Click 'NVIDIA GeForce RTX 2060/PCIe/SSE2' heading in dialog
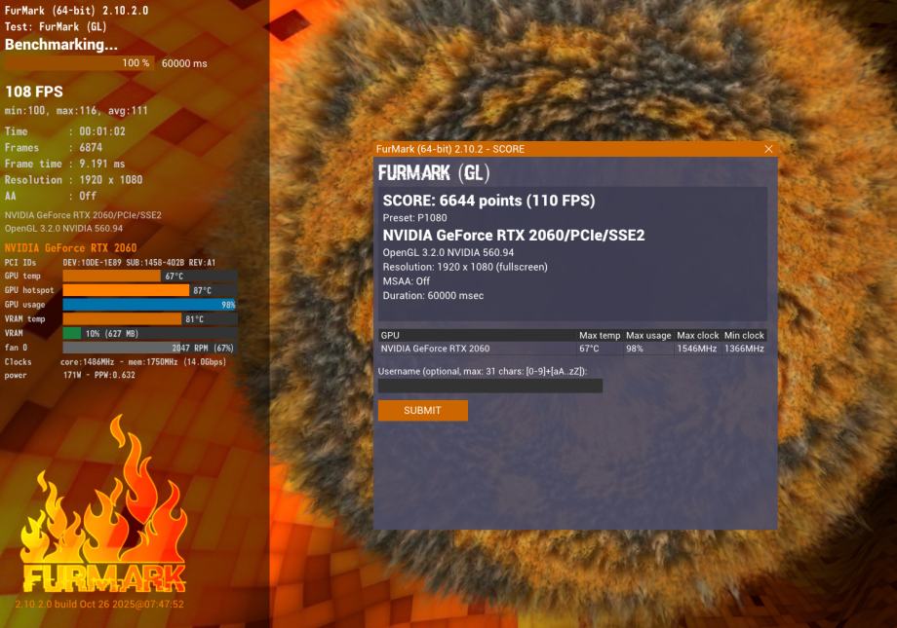The image size is (897, 628). (514, 236)
